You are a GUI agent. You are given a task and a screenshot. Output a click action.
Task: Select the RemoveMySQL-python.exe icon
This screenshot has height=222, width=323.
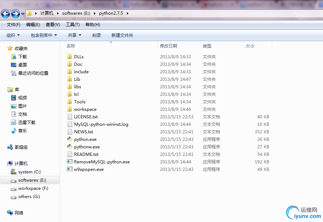70,162
